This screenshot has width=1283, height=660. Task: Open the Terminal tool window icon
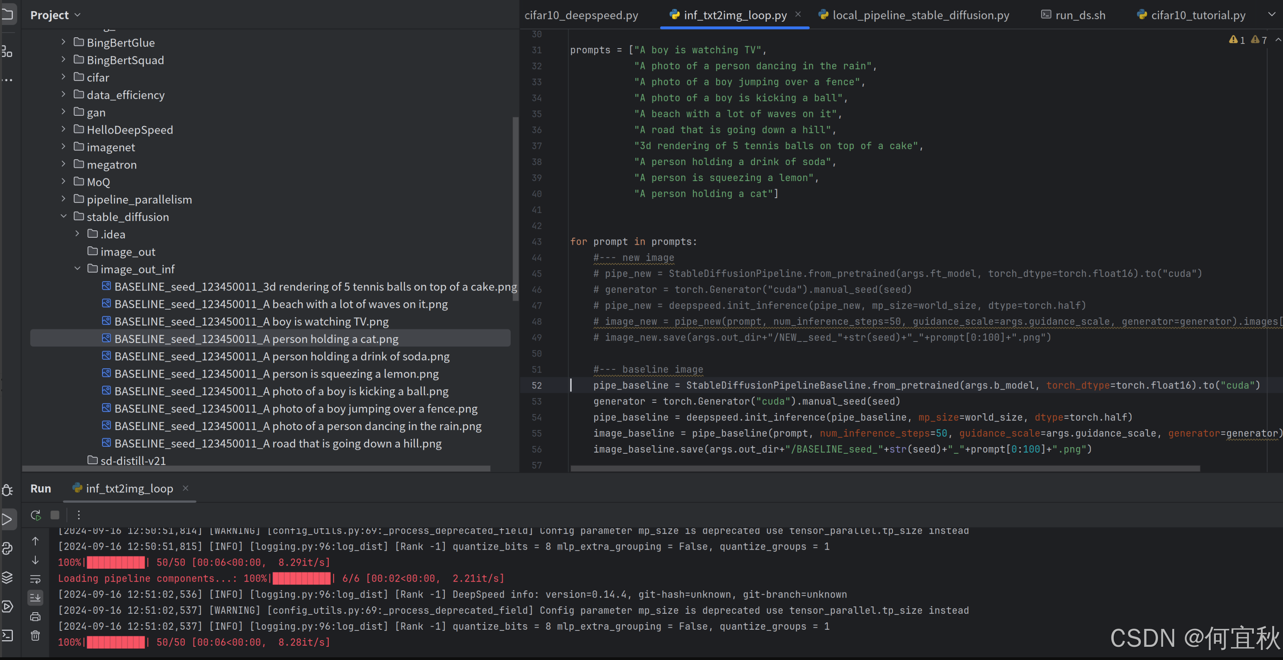7,635
